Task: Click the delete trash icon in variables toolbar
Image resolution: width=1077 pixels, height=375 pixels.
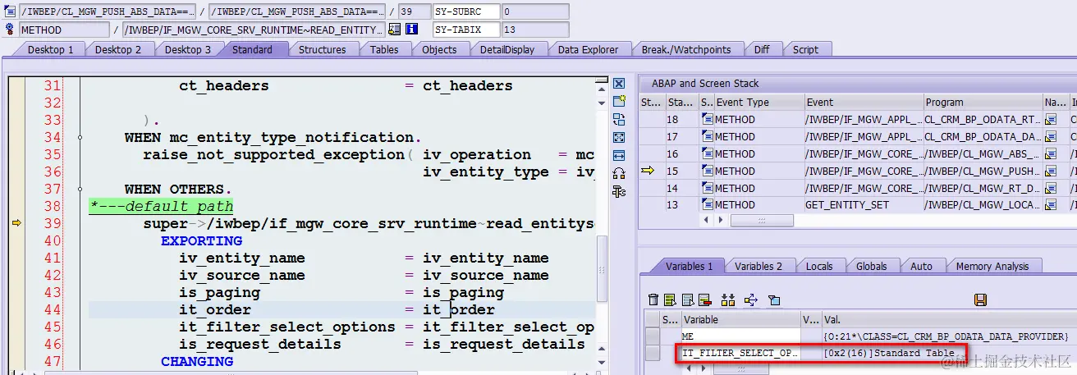Action: [x=653, y=300]
